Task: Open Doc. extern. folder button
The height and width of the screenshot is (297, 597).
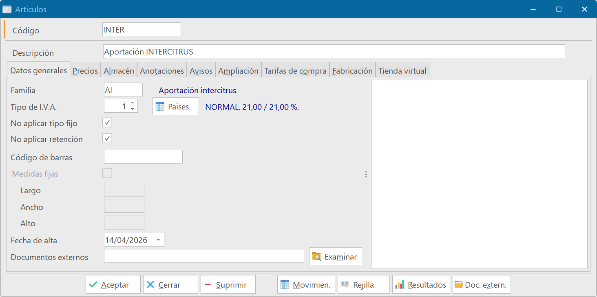Action: [x=481, y=285]
